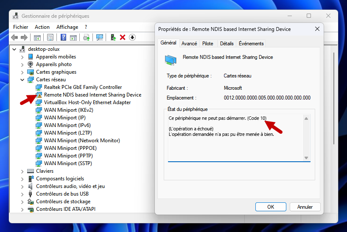Click the action pane toolbar icon
This screenshot has height=232, width=347.
[73, 37]
